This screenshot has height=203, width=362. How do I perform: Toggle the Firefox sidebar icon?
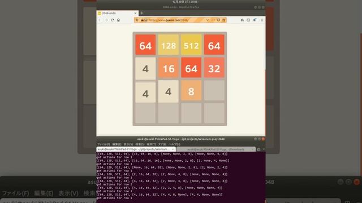(x=248, y=20)
